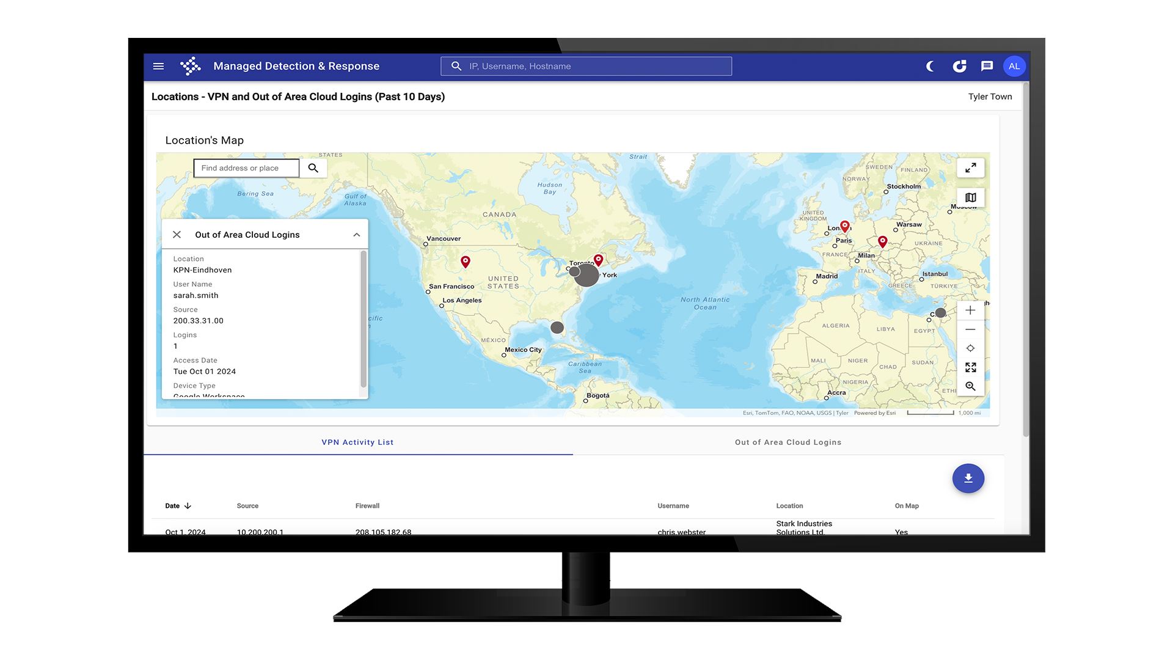Click the gray marker near Egypt

(941, 313)
